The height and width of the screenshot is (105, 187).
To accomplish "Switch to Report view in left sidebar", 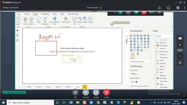I will [x=18, y=30].
